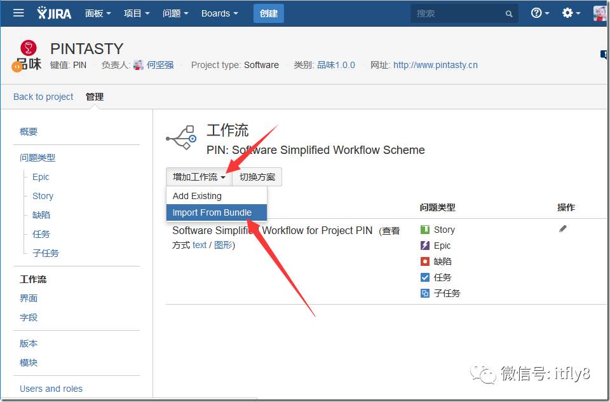Click the 创建 button

(x=268, y=13)
